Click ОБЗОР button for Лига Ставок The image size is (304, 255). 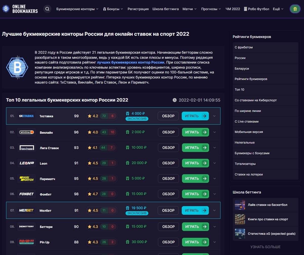168,148
